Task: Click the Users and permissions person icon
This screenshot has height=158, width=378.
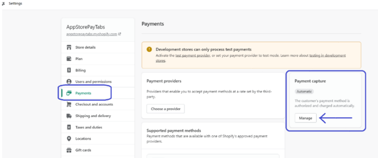Action: (x=69, y=82)
